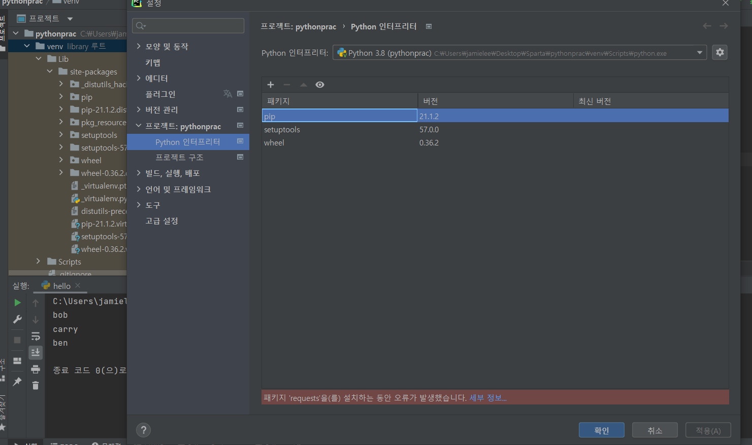Collapse the site-packages folder
Image resolution: width=752 pixels, height=445 pixels.
coord(50,71)
